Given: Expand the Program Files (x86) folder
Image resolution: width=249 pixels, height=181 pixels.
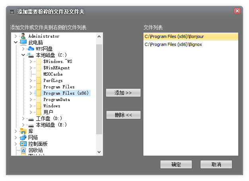Looking at the screenshot, I should tap(31, 93).
